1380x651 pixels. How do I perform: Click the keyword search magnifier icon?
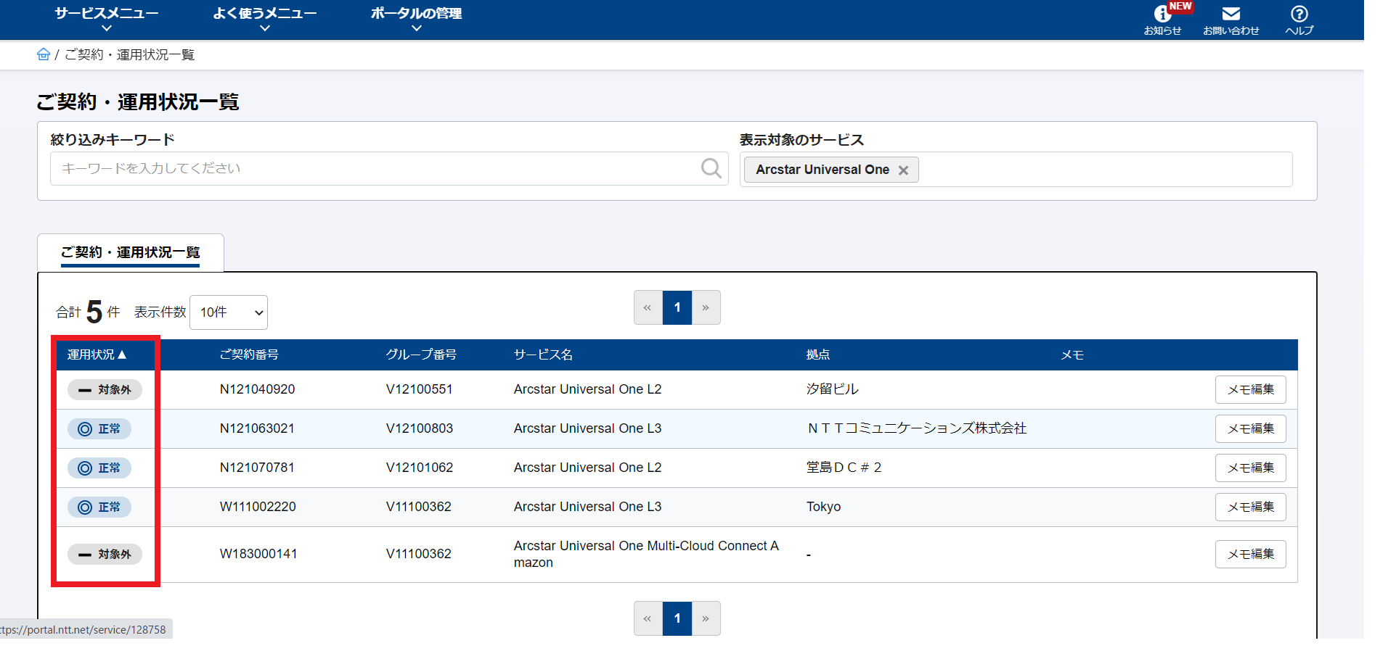point(711,168)
